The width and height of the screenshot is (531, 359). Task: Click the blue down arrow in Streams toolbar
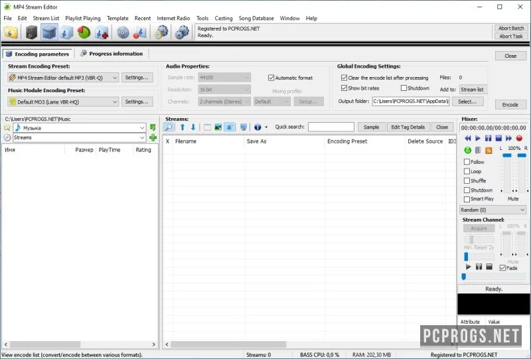tap(193, 127)
